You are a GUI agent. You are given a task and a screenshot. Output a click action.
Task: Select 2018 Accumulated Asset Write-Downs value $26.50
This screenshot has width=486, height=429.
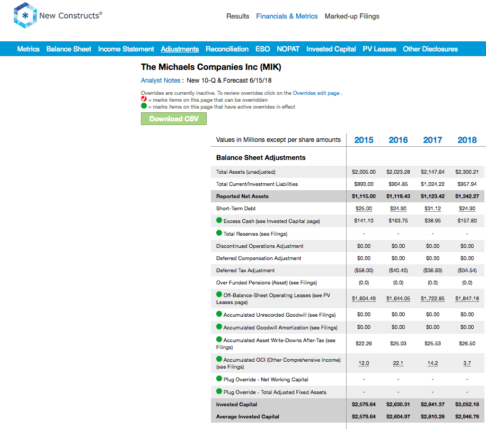pyautogui.click(x=467, y=344)
